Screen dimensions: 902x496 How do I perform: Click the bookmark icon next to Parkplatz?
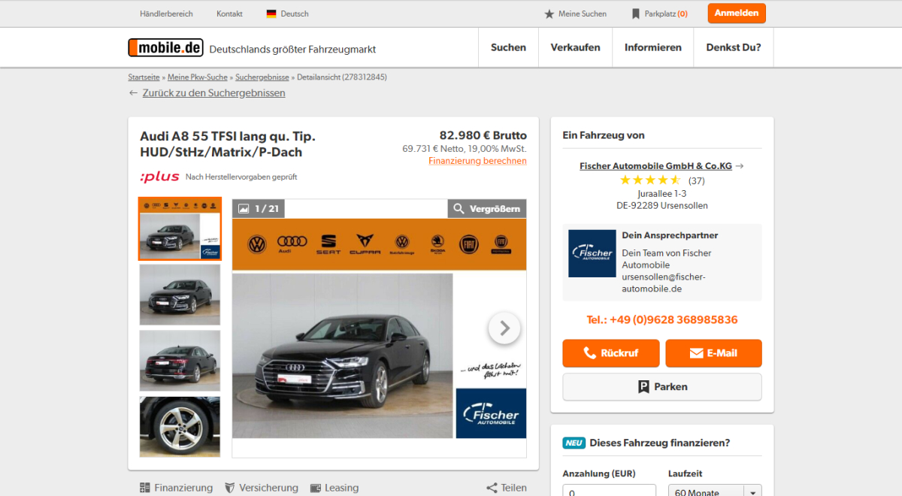636,14
